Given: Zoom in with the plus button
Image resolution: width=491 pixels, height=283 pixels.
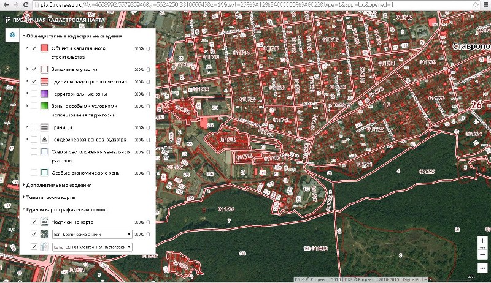Looking at the screenshot, I should (482, 241).
